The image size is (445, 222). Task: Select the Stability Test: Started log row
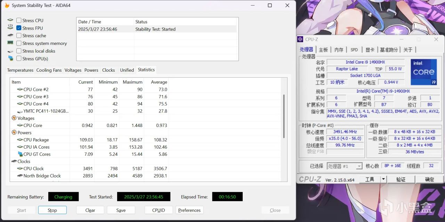[157, 29]
